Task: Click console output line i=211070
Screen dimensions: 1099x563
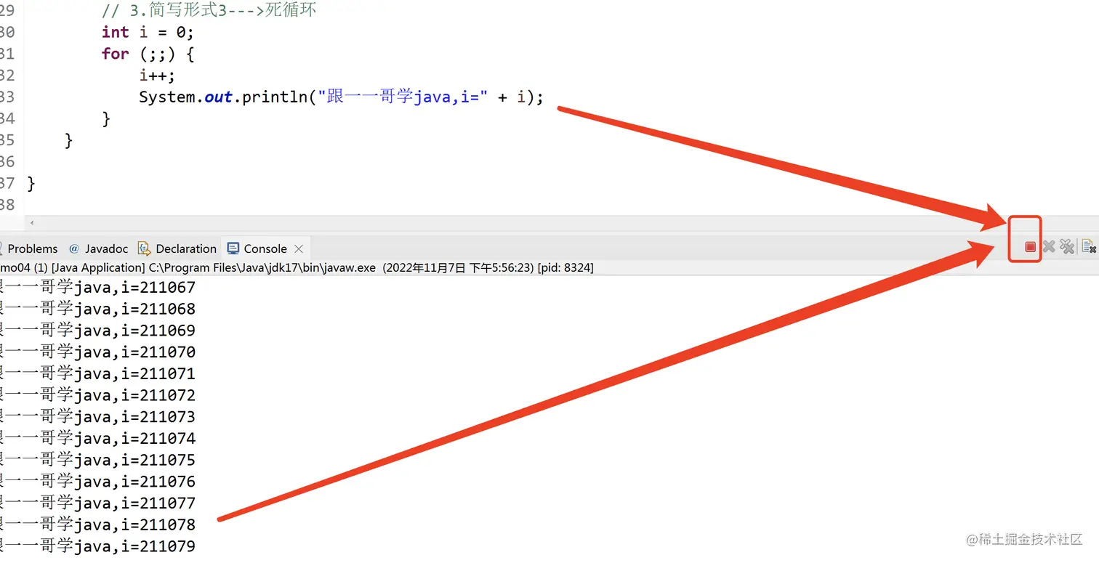Action: (97, 352)
